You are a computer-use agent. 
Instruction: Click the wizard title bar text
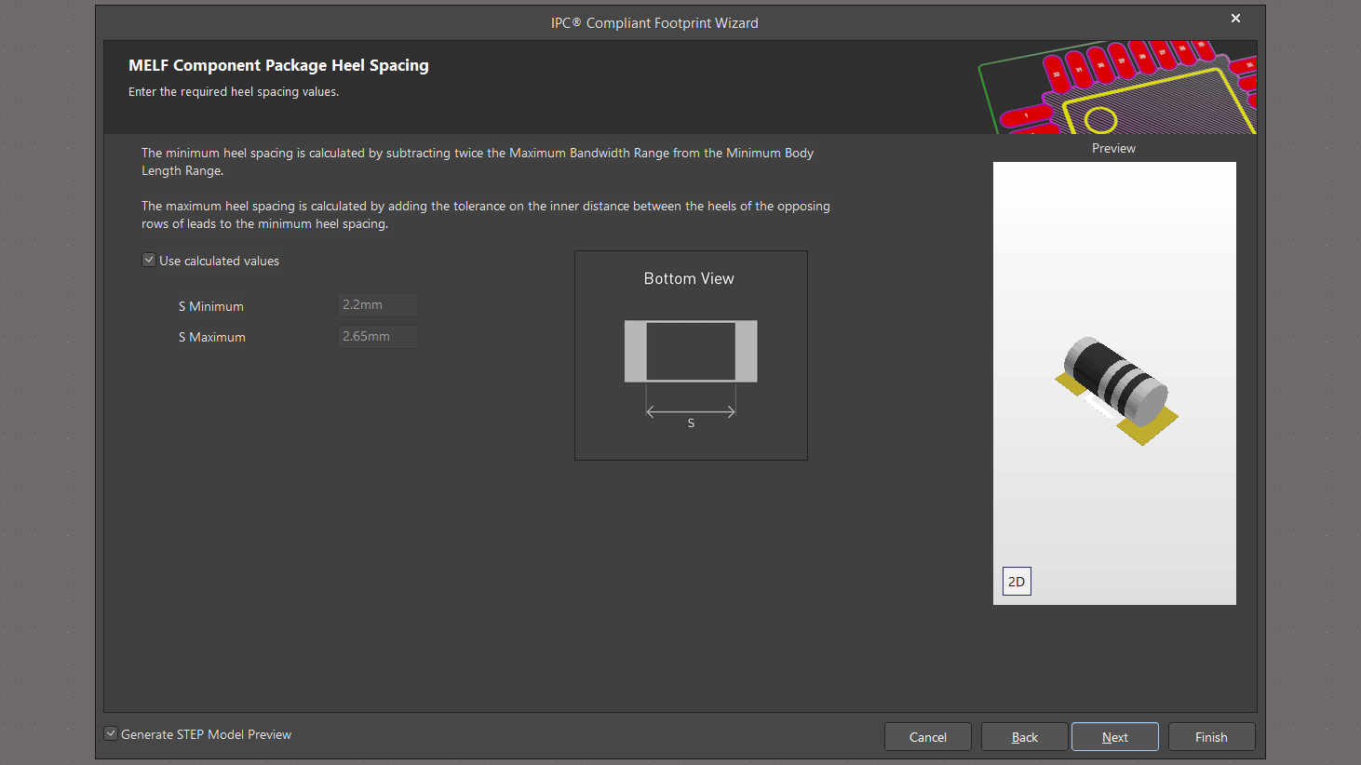click(x=654, y=23)
